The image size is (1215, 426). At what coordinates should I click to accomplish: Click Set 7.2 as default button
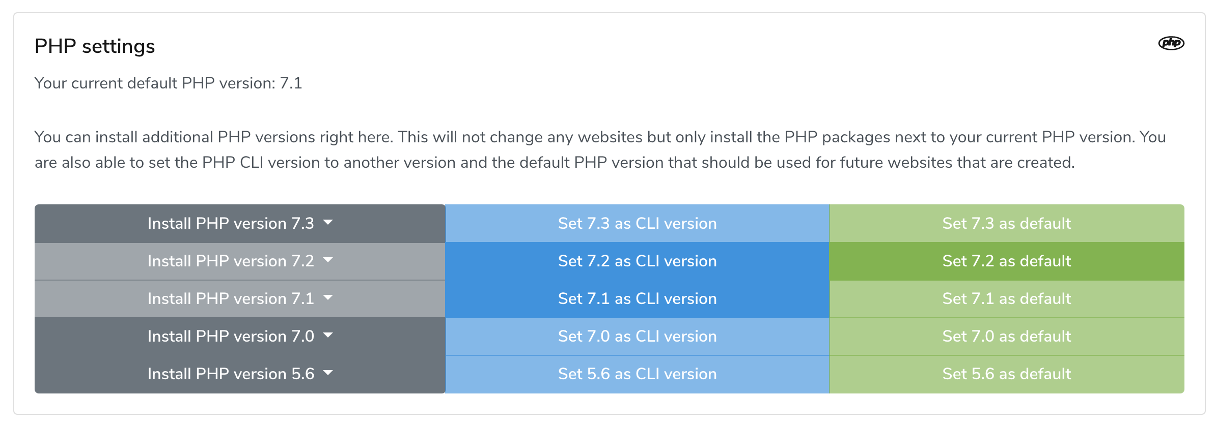(x=1007, y=261)
